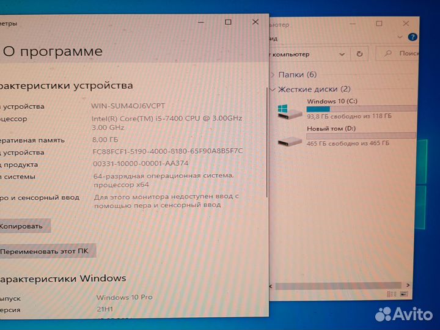The image size is (440, 330).
Task: Expand the Explorer ribbon chevron
Action: point(400,37)
